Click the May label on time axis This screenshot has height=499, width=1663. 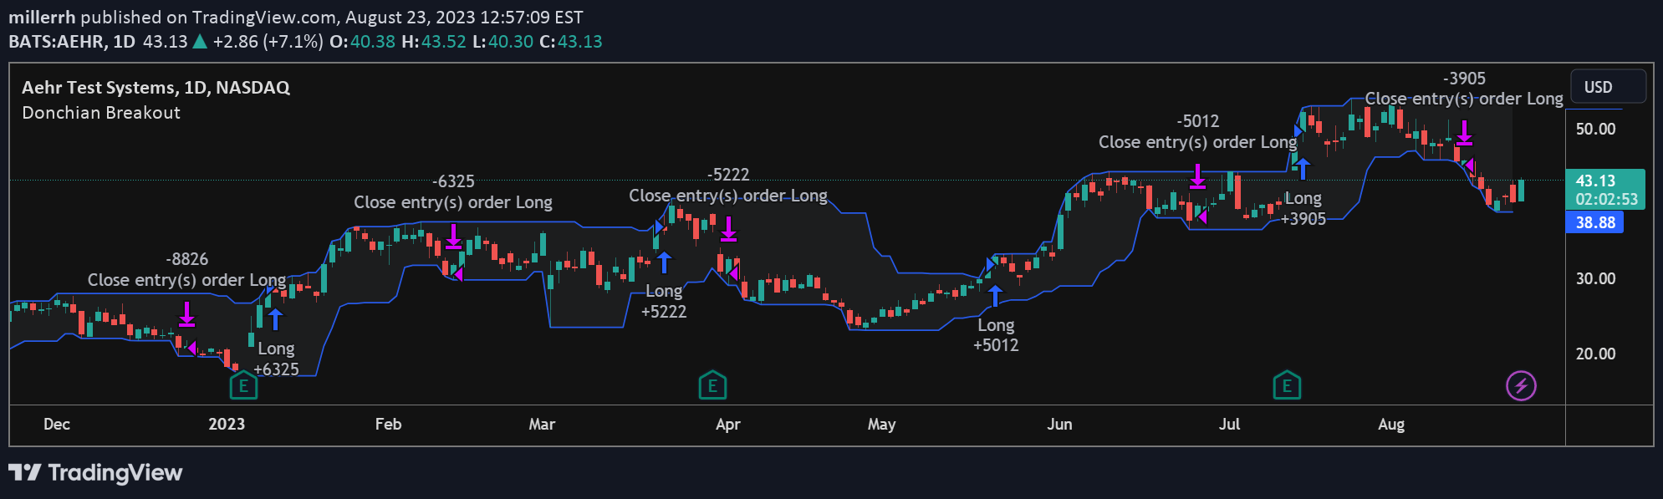(881, 424)
